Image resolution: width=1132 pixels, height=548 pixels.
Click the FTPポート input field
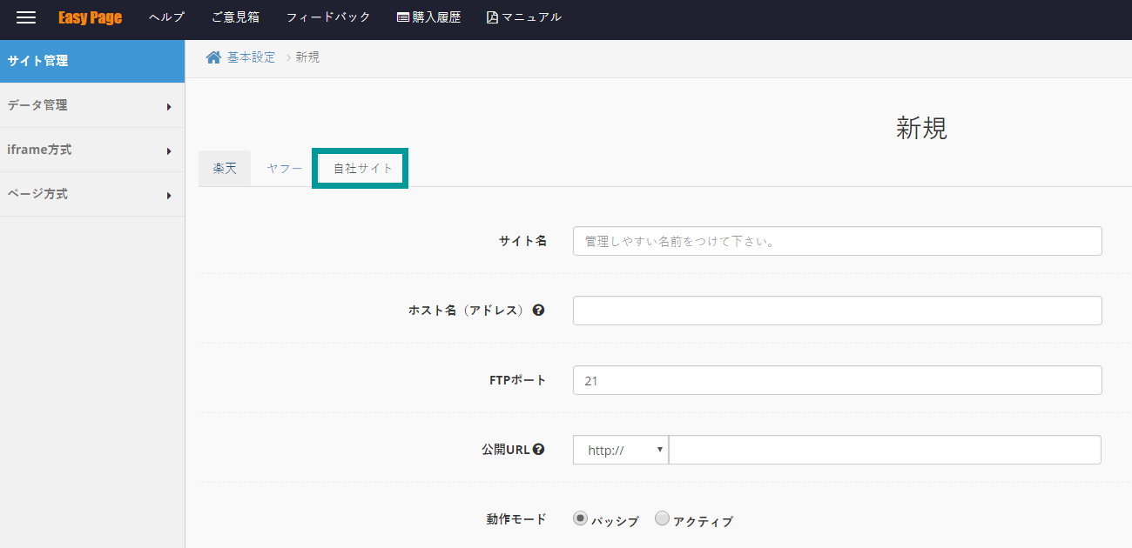click(838, 380)
